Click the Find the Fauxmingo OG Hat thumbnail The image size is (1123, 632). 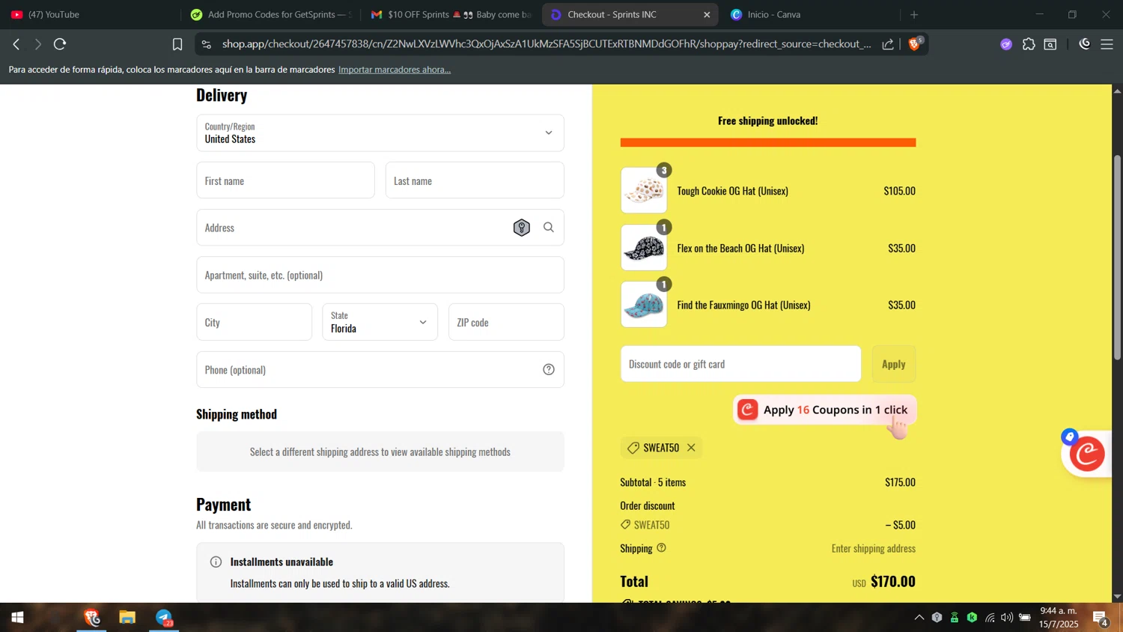[644, 305]
